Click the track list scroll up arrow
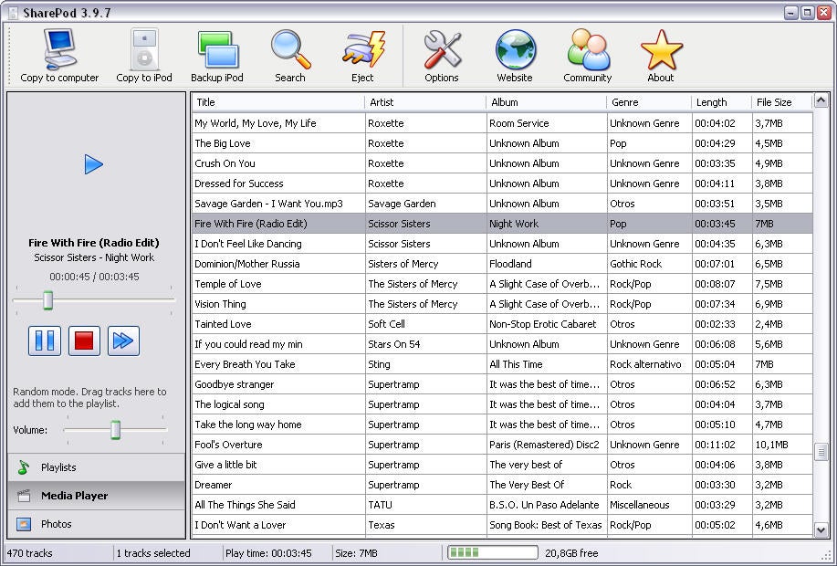The width and height of the screenshot is (837, 566). tap(821, 100)
